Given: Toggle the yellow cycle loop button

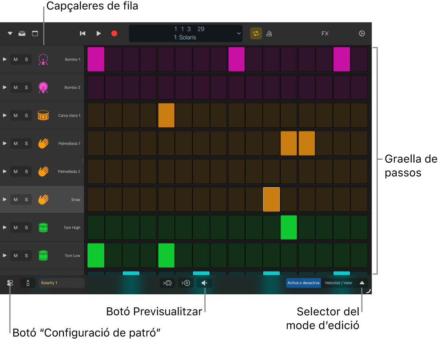Looking at the screenshot, I should (256, 34).
